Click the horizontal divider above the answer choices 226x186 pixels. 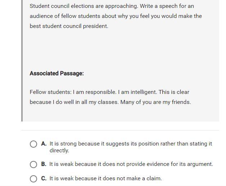click(x=120, y=130)
